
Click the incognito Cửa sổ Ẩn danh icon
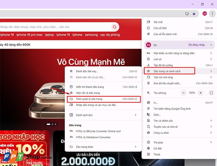point(148,34)
